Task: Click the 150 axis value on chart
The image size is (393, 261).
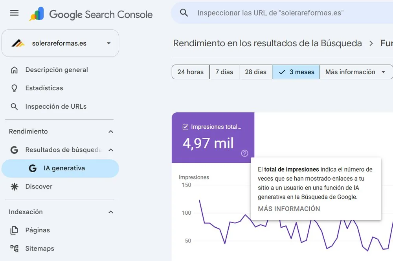Action: [x=186, y=185]
